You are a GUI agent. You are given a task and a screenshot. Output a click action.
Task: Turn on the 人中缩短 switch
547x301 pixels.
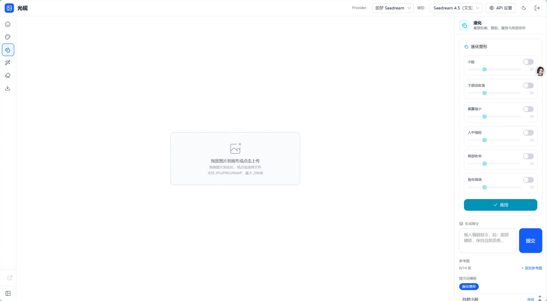tap(528, 133)
